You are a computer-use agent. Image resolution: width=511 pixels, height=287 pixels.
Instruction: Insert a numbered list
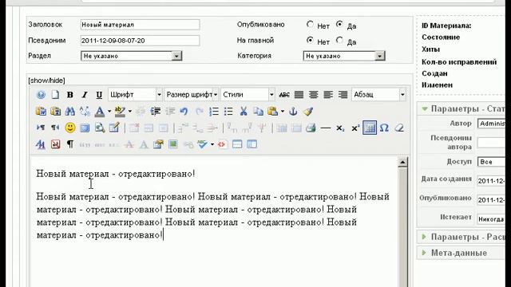point(214,112)
